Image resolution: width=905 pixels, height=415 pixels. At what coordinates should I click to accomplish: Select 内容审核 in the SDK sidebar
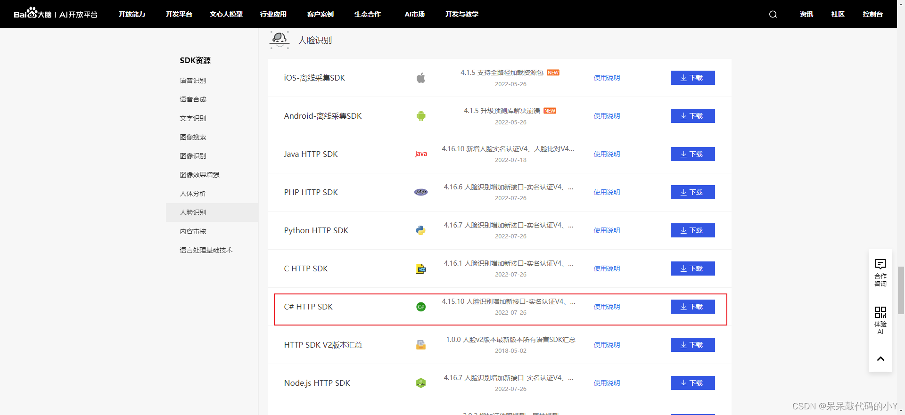193,231
